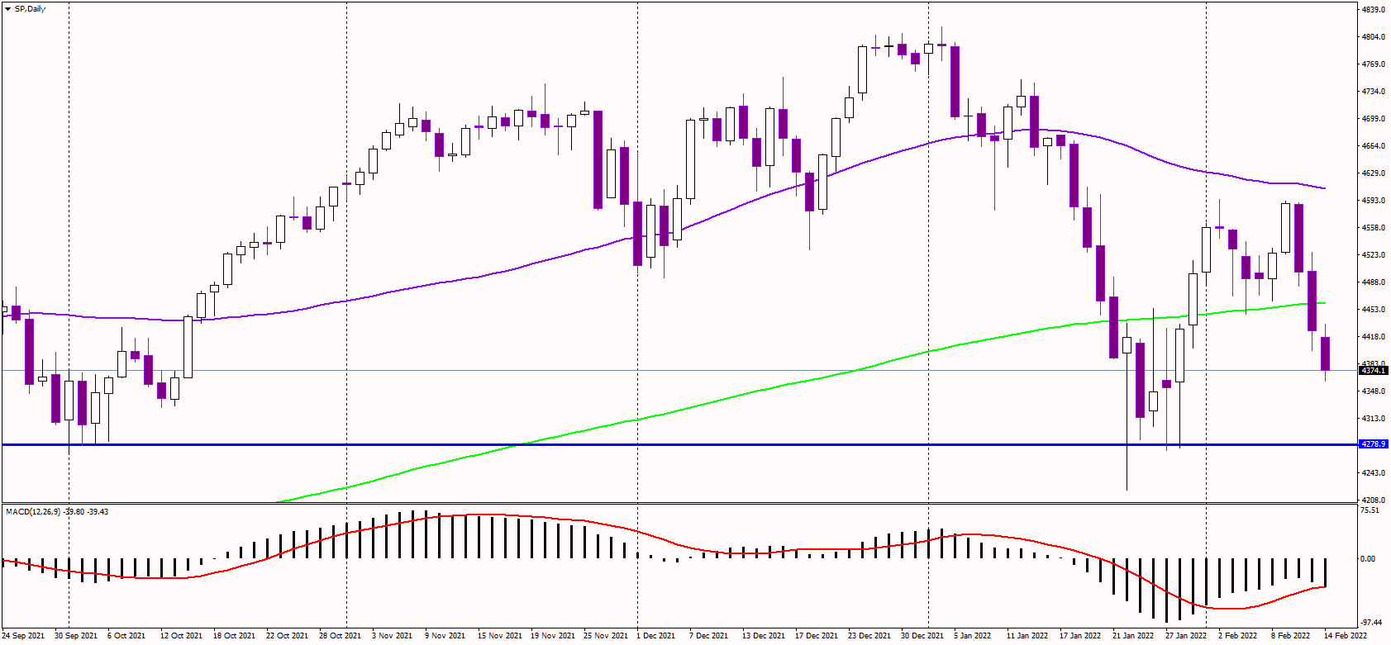Select the MACD(12,26,9) indicator label
The height and width of the screenshot is (645, 1391).
34,512
